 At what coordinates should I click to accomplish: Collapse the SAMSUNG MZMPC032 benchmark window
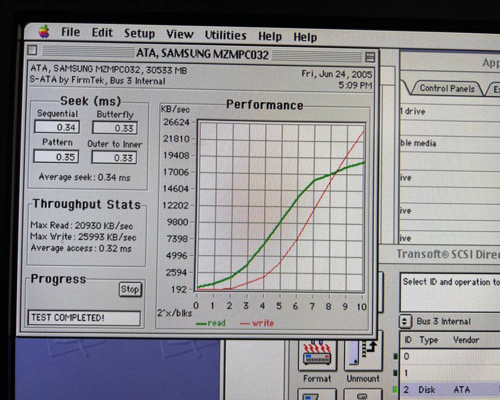click(370, 58)
